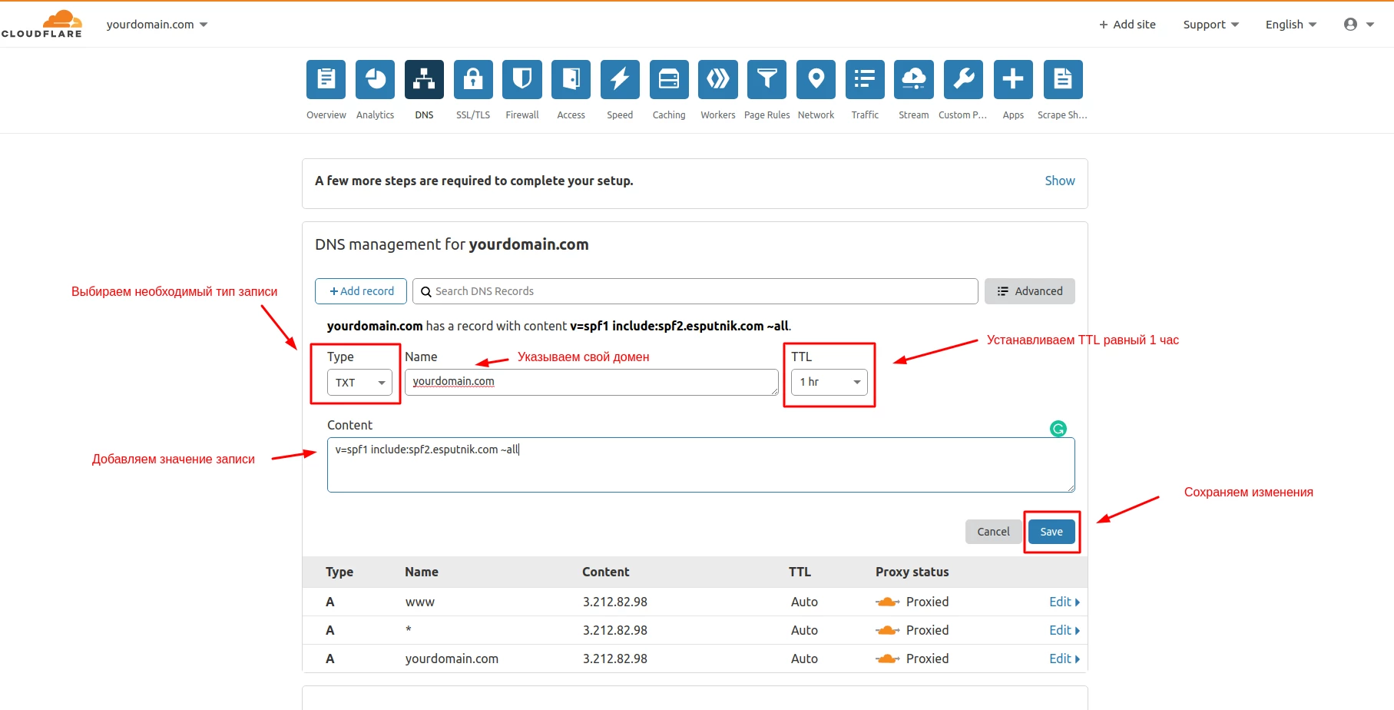Expand the TTL dropdown set to 1 hr
The width and height of the screenshot is (1394, 710).
tap(829, 382)
